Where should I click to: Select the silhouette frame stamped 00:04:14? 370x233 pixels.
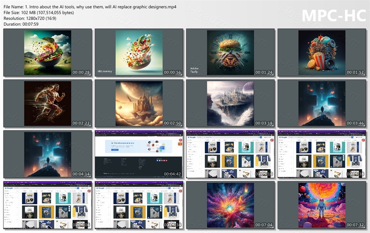click(48, 154)
